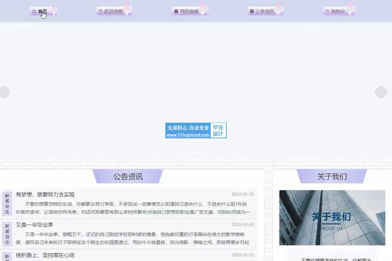This screenshot has height=261, width=392.
Task: Show the previous carousel slide
Action: coord(4,92)
